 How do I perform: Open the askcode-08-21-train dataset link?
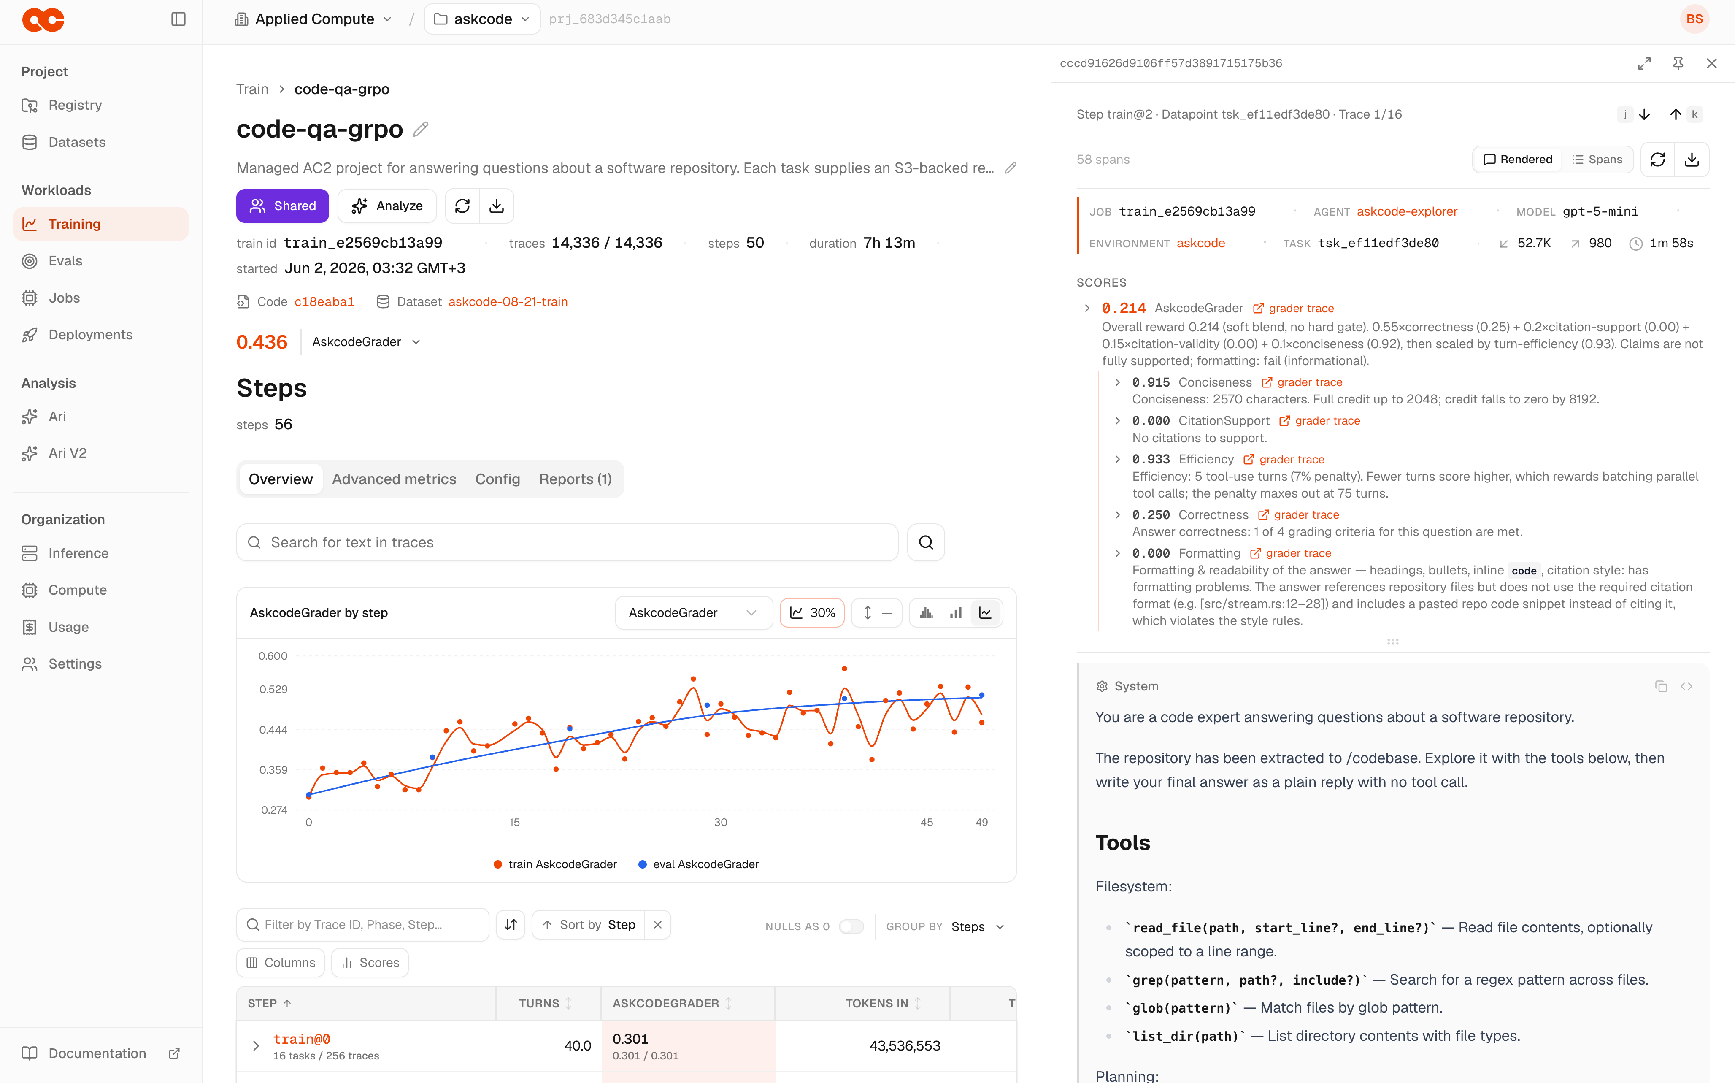(x=508, y=301)
